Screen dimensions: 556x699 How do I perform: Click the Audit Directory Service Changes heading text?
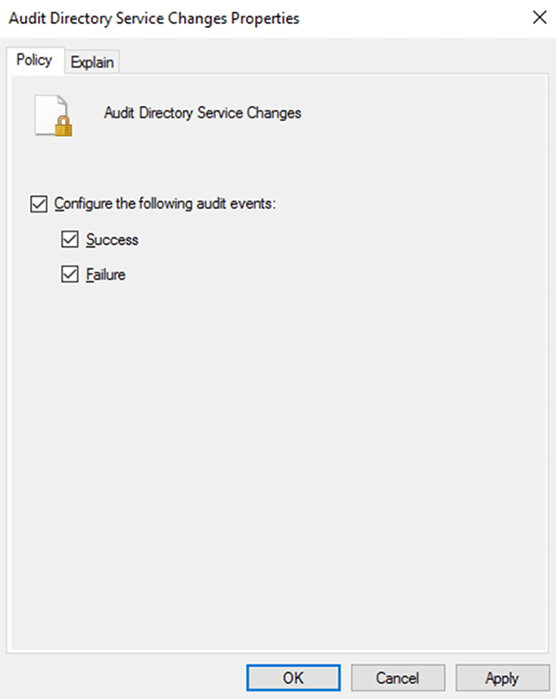click(202, 114)
